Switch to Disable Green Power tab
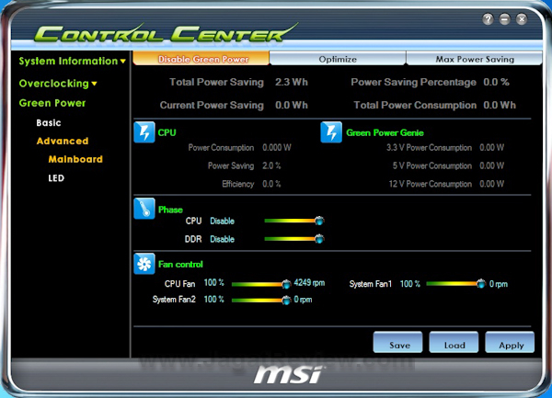 (201, 59)
